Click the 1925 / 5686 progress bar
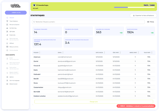This screenshot has height=111, width=159. [134, 7]
